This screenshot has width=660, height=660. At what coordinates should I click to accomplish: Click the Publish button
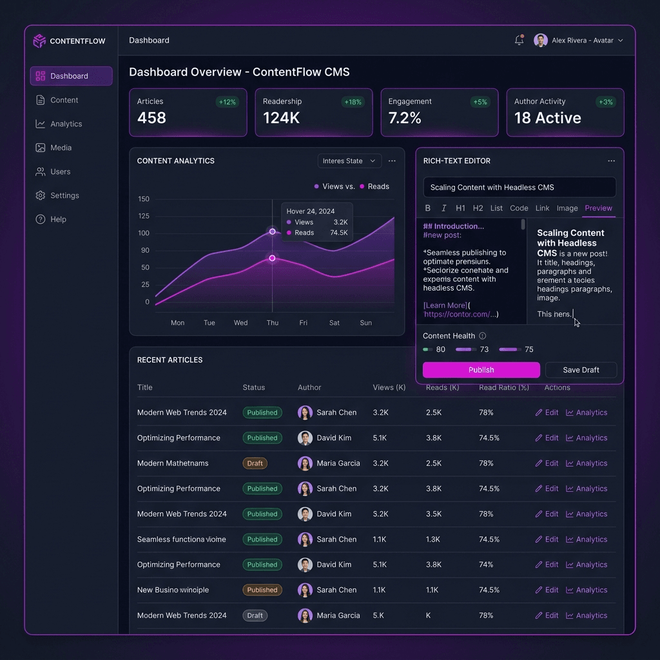tap(481, 369)
